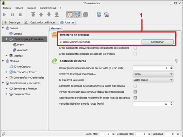Open Si el archivo ya existe dropdown
The image size is (183, 137).
pyautogui.click(x=153, y=80)
